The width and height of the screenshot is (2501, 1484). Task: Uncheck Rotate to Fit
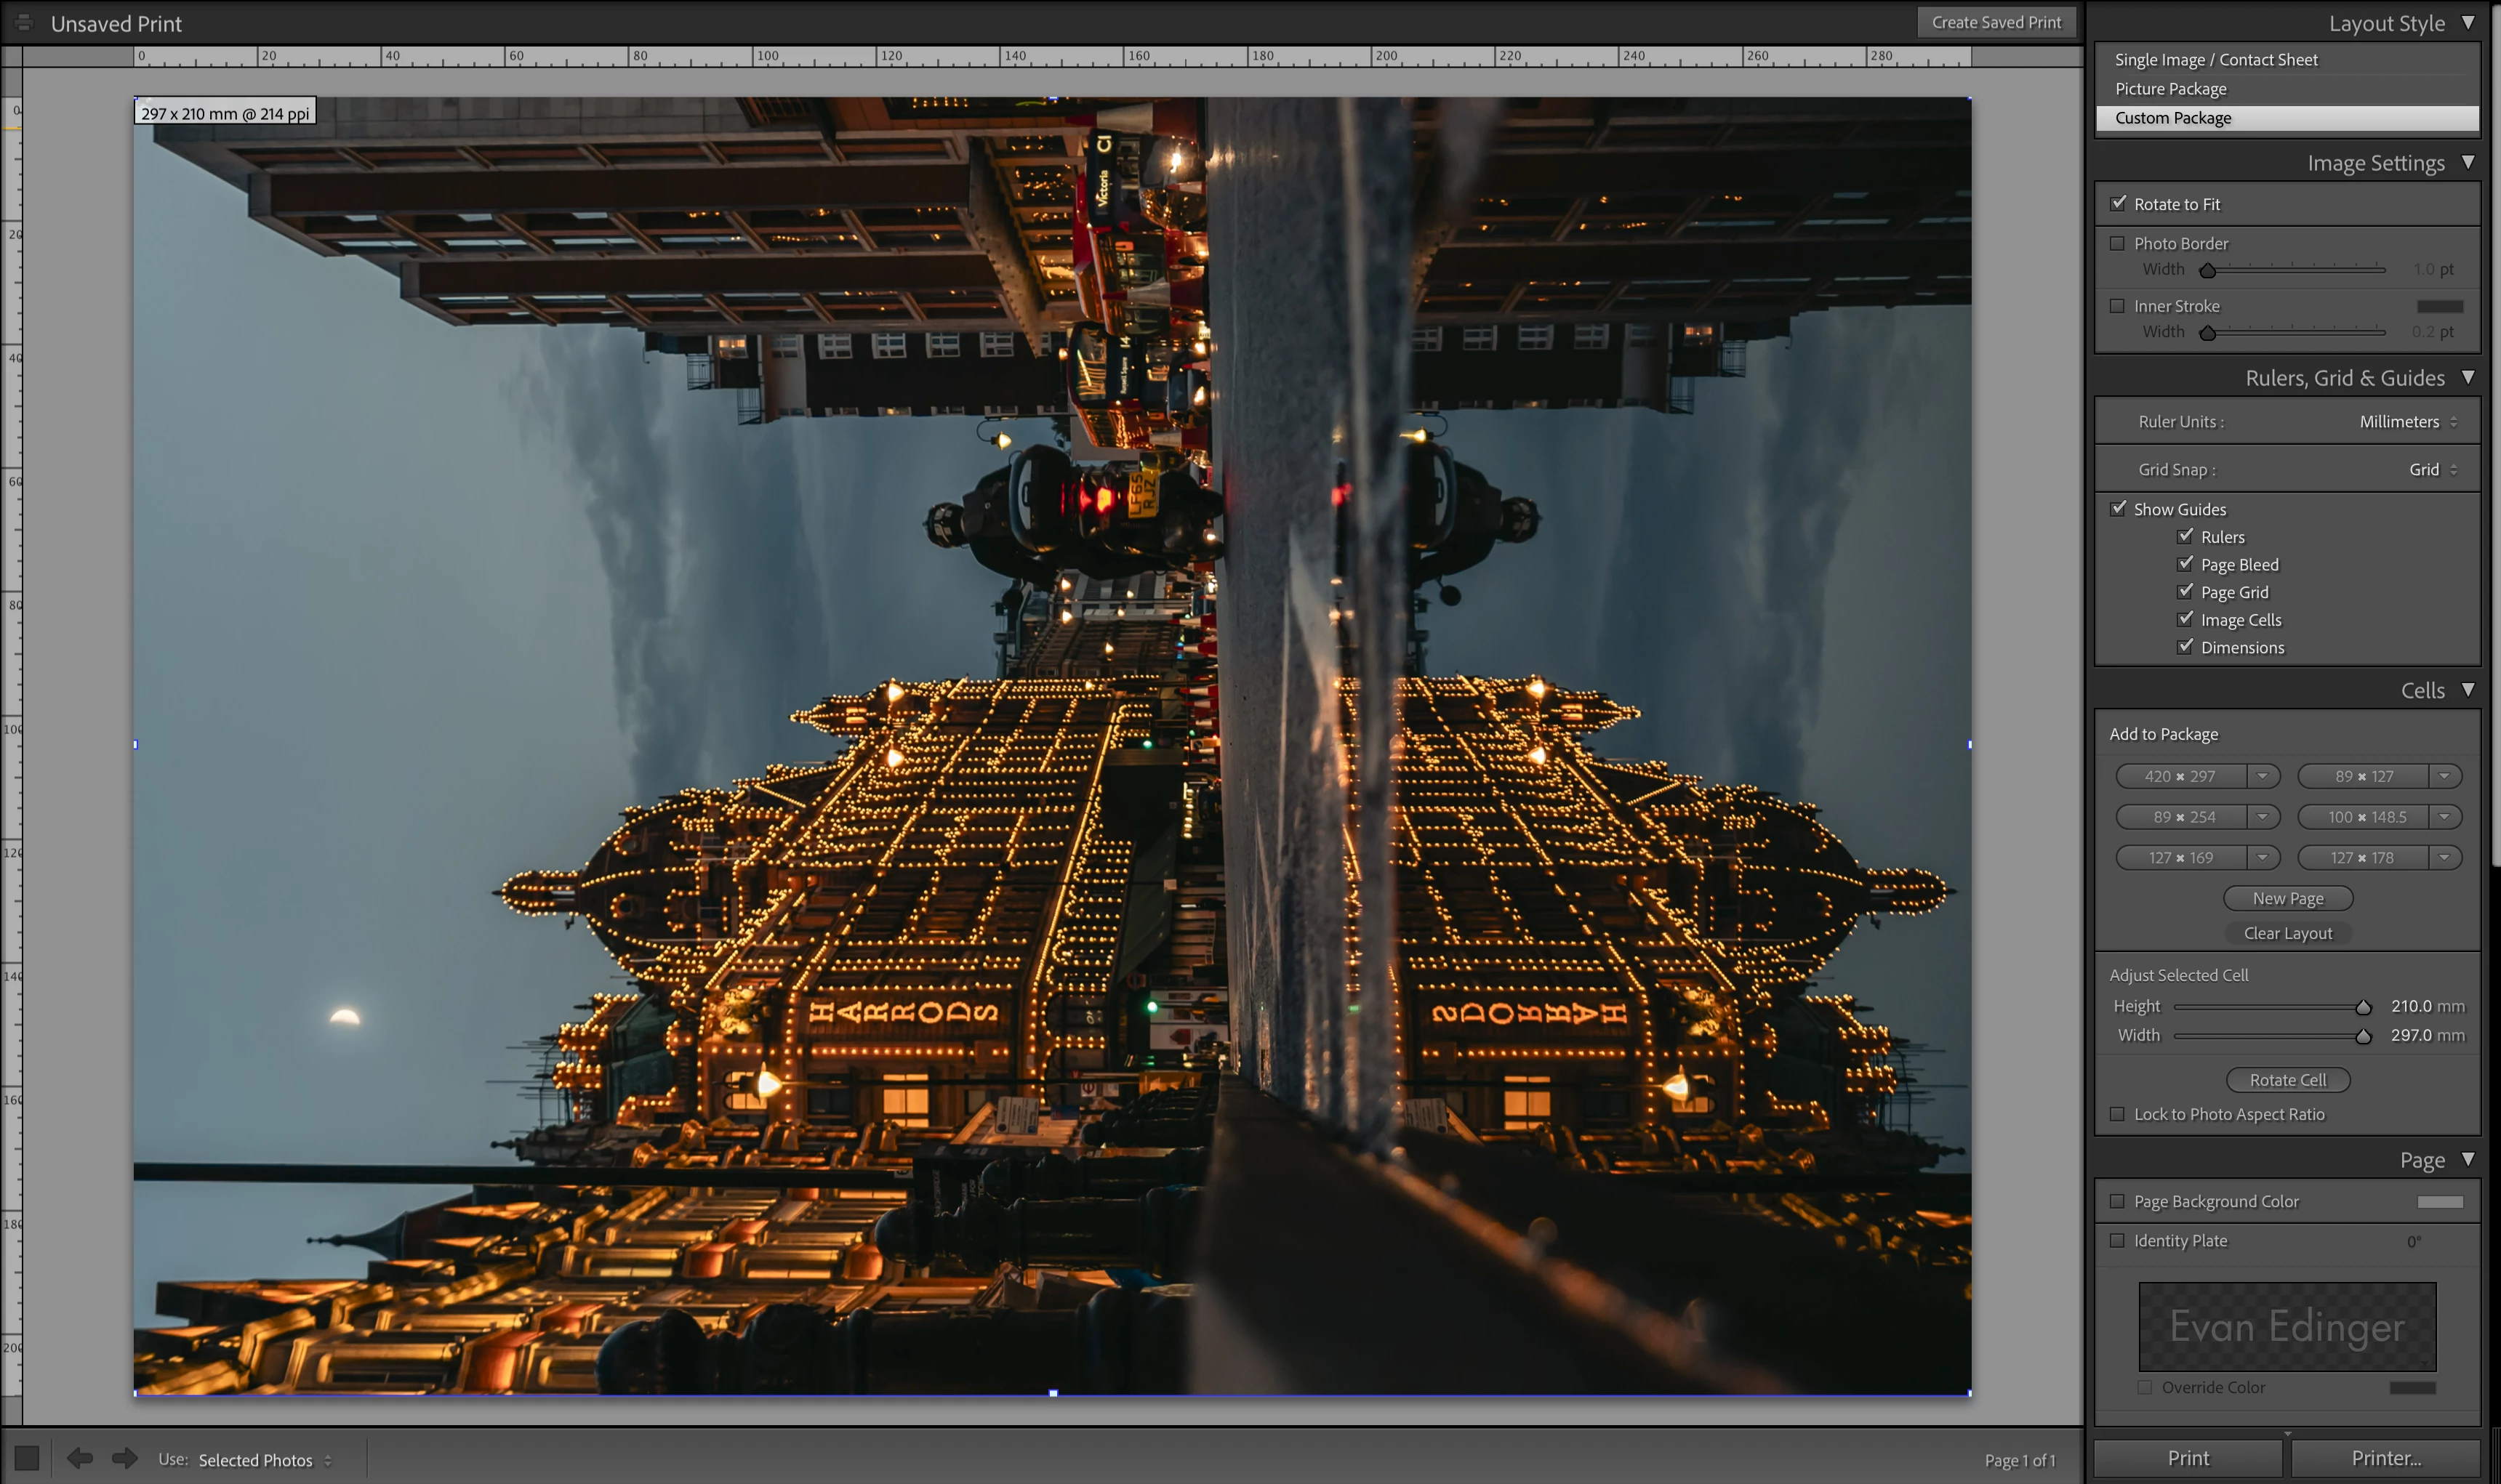(2118, 204)
